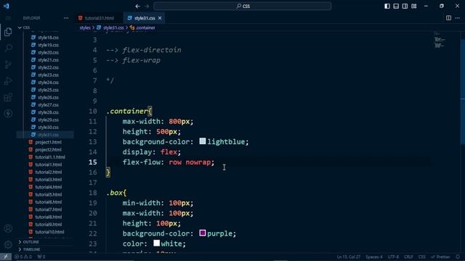
Task: Open tutorial6.html in the explorer
Action: [48, 202]
